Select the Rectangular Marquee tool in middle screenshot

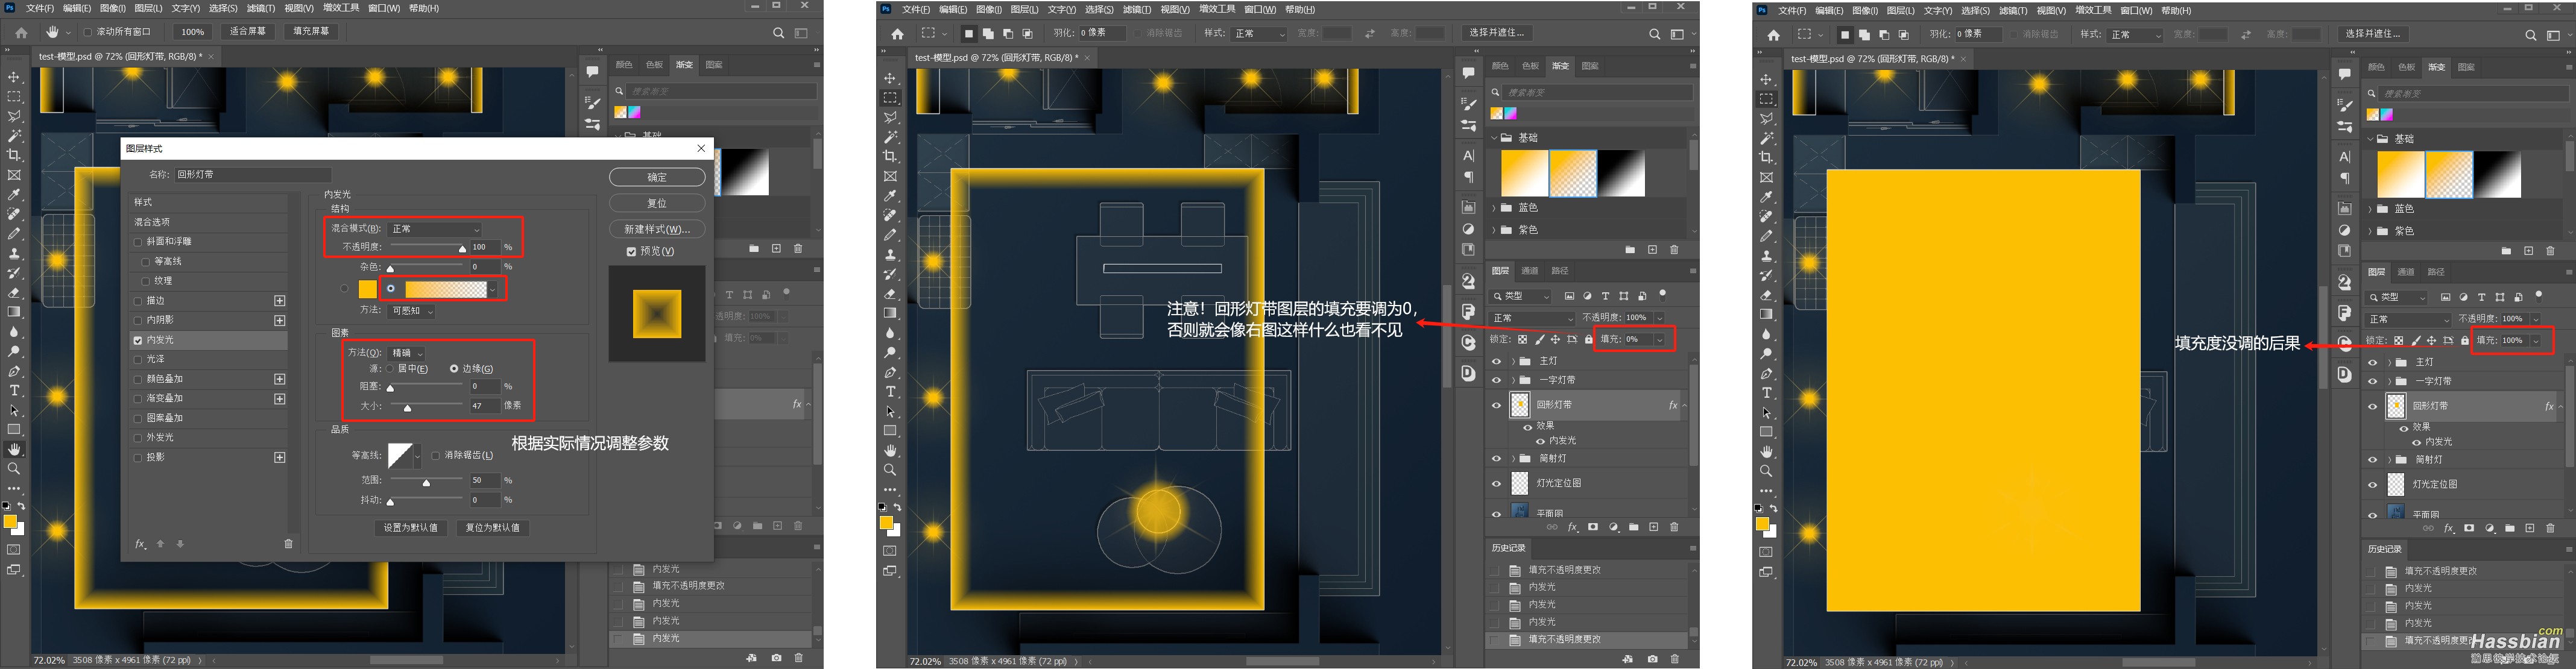[890, 98]
